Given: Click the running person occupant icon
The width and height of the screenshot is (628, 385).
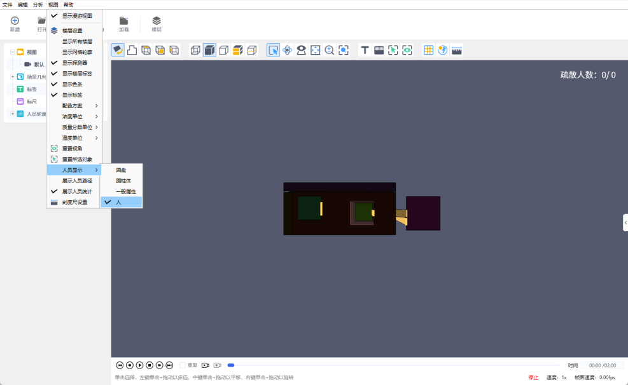Looking at the screenshot, I should (443, 50).
